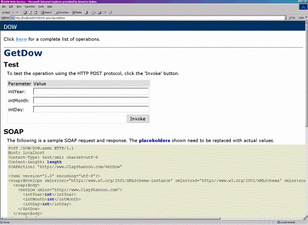308x225 pixels.
Task: Open the Search toolbar button
Action: tap(46, 12)
